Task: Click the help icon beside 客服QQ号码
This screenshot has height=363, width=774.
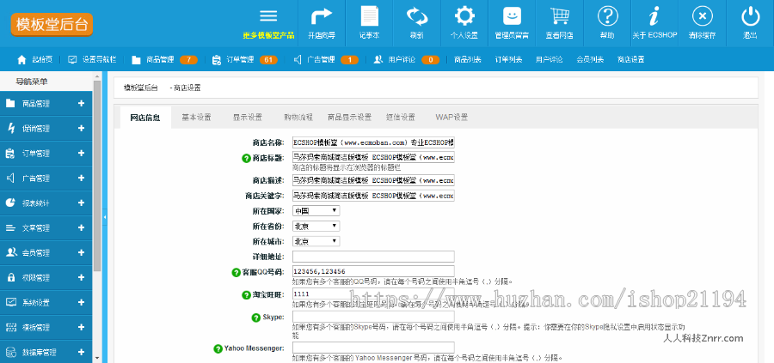Action: tap(236, 272)
